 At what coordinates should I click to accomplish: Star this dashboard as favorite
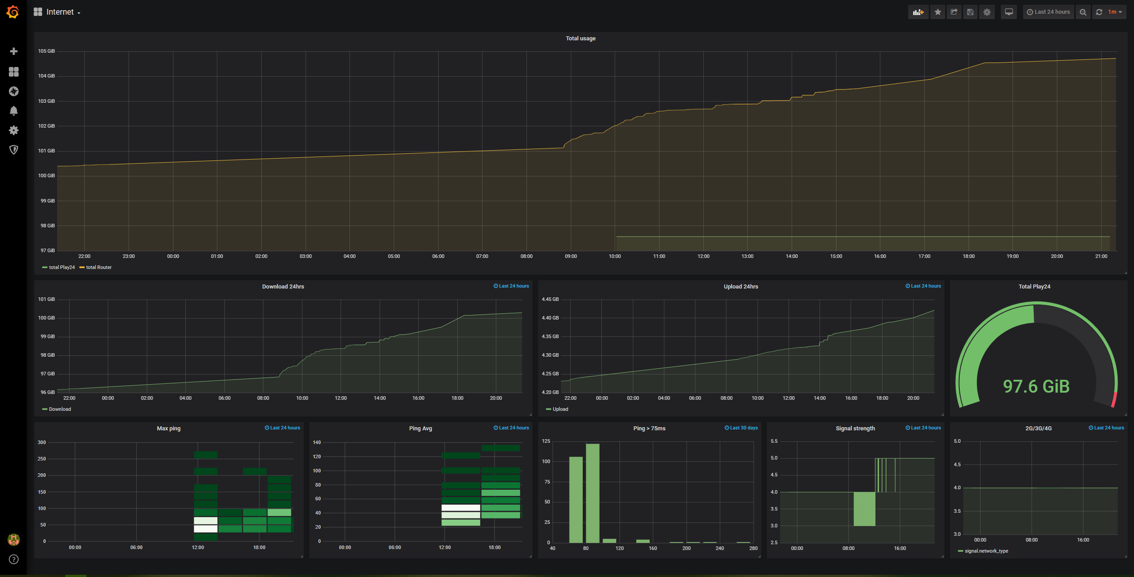[x=938, y=12]
